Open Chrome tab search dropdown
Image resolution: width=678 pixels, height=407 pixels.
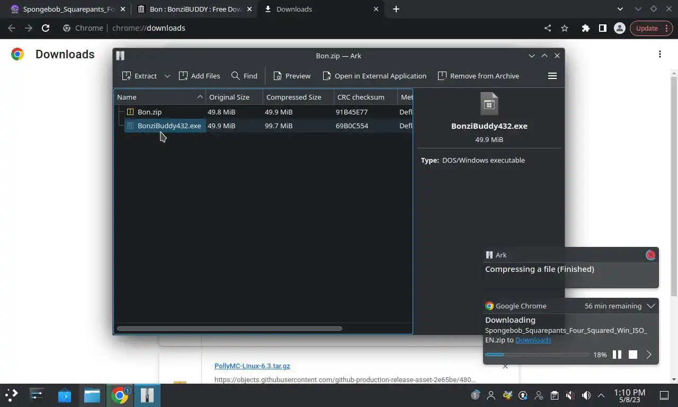pyautogui.click(x=620, y=9)
